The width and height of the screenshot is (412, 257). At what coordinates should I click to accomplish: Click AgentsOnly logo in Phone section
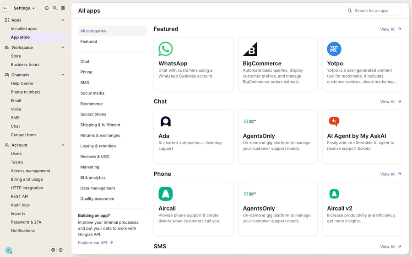tap(250, 194)
